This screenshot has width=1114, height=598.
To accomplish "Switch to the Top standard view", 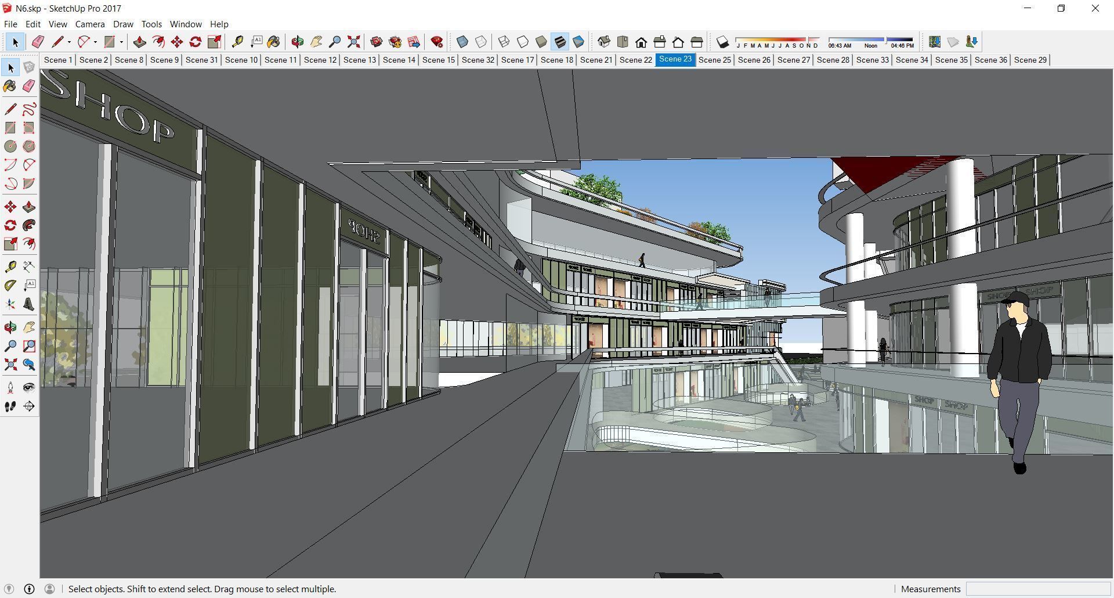I will pos(623,42).
